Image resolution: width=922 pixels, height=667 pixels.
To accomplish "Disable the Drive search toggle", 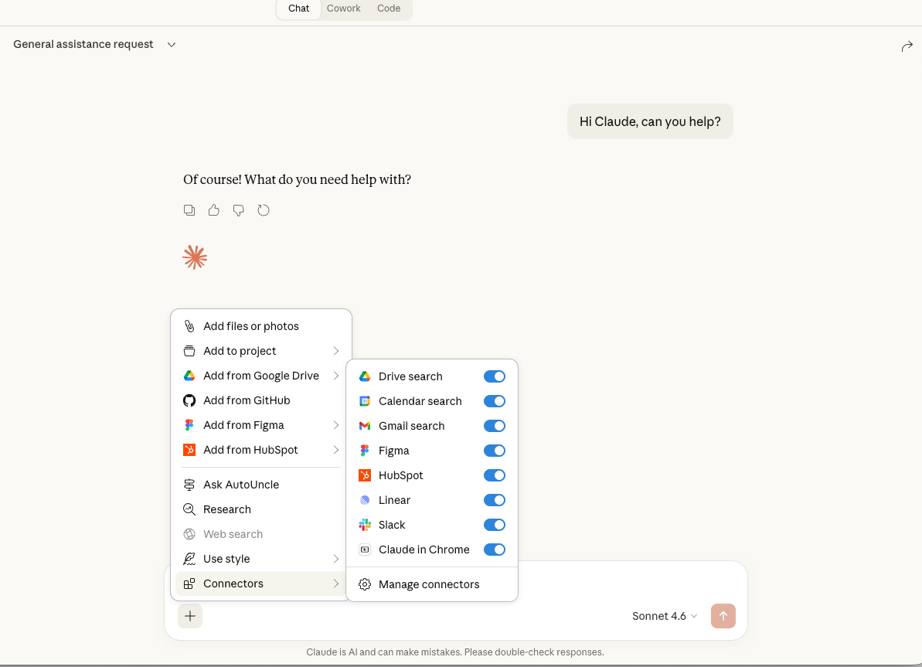I will (494, 376).
